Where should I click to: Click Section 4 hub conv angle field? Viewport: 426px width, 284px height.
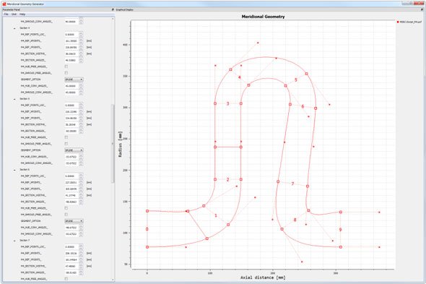click(71, 86)
